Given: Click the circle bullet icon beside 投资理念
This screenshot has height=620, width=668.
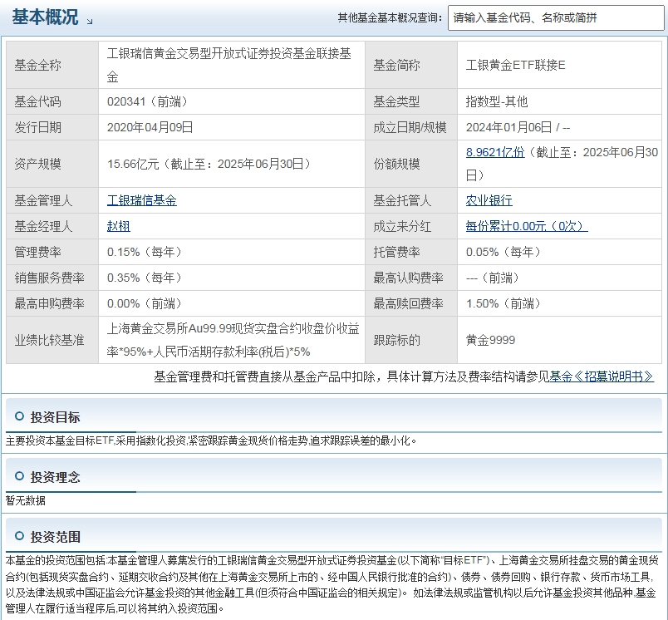Looking at the screenshot, I should pos(19,476).
